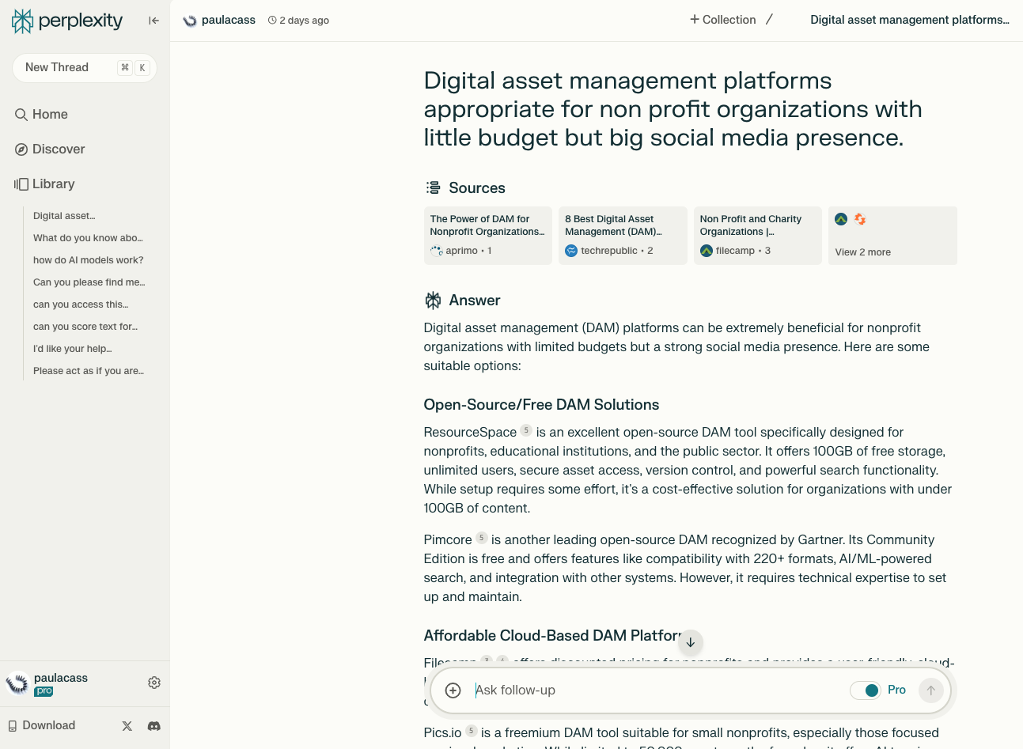Open settings via the gear icon
This screenshot has width=1023, height=749.
pos(154,683)
